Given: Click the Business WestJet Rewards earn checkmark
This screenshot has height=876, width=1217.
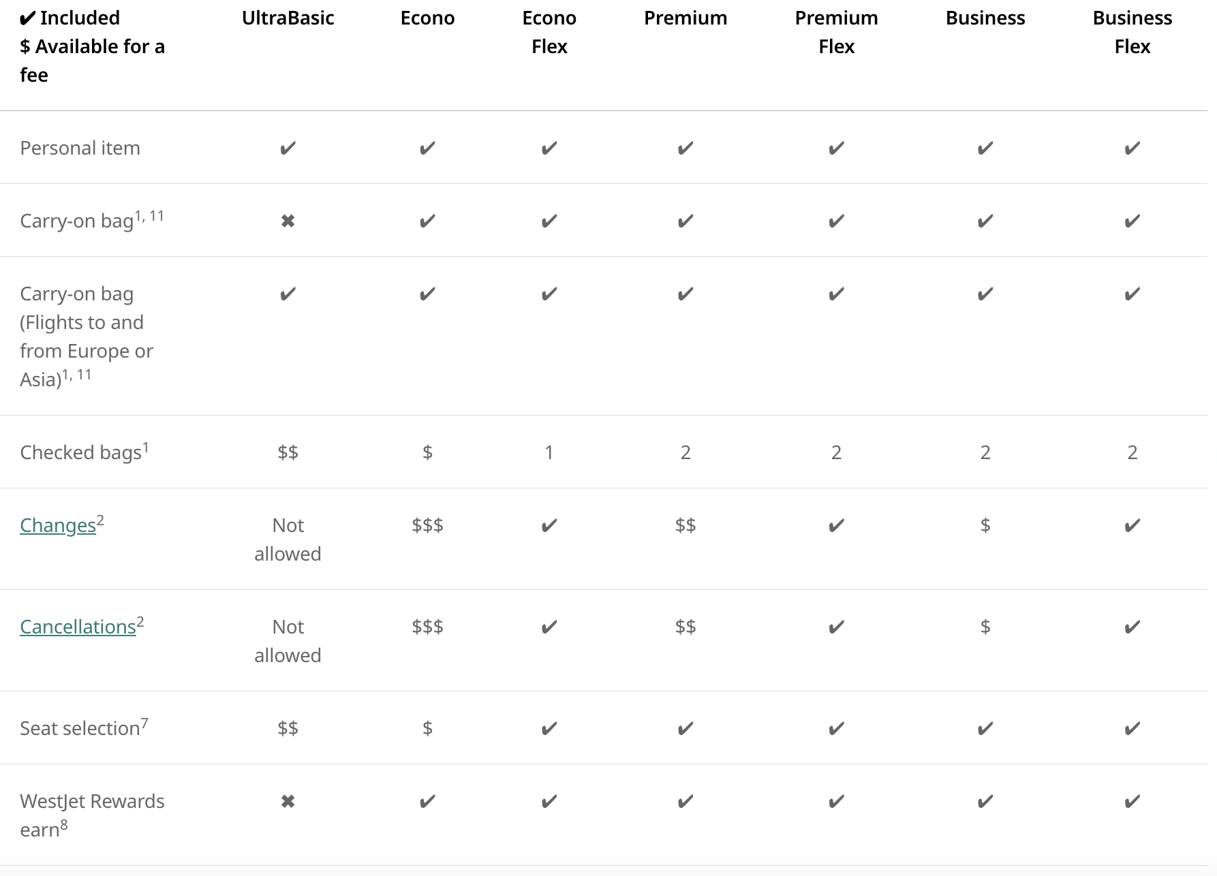Looking at the screenshot, I should pos(985,802).
